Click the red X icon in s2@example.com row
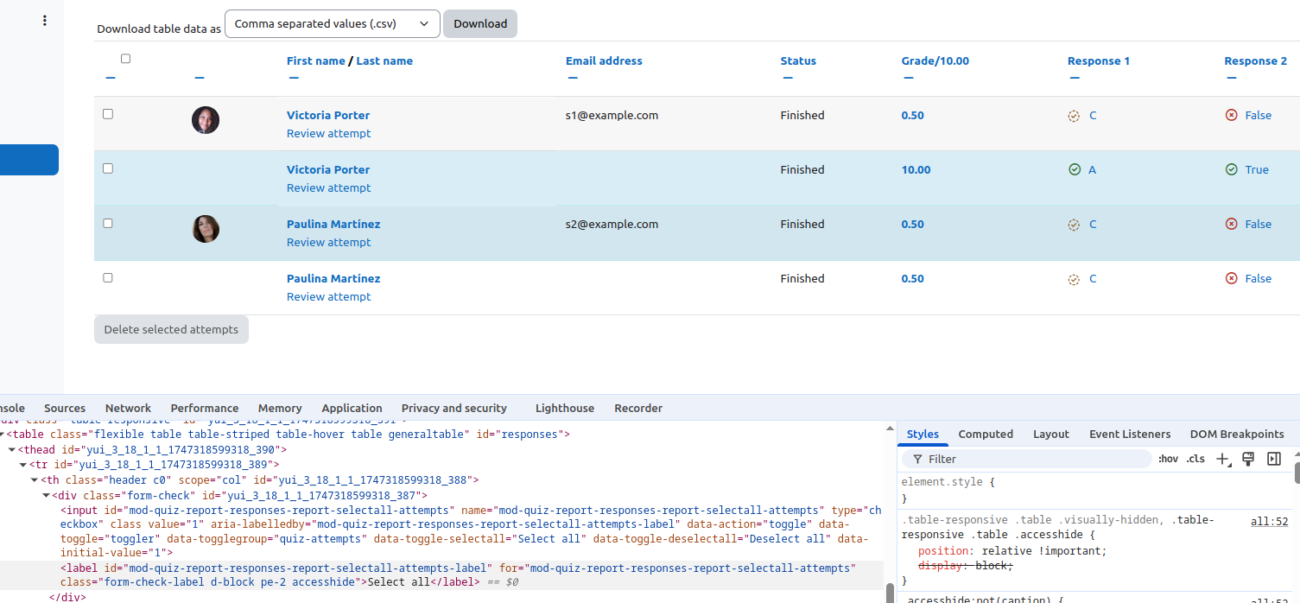This screenshot has width=1300, height=603. [1232, 225]
